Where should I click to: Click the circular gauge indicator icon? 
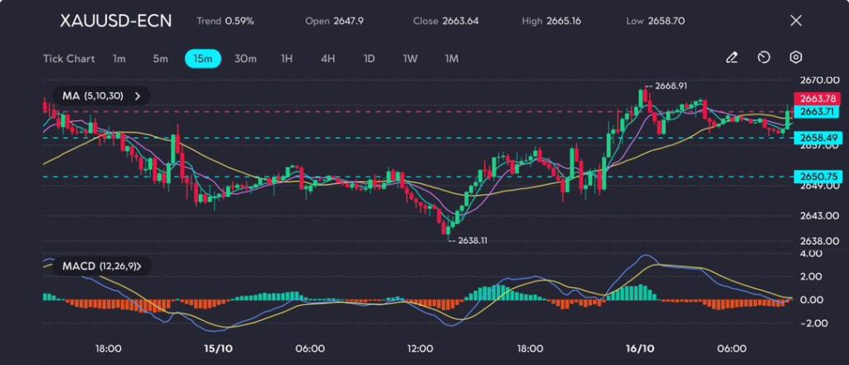764,58
